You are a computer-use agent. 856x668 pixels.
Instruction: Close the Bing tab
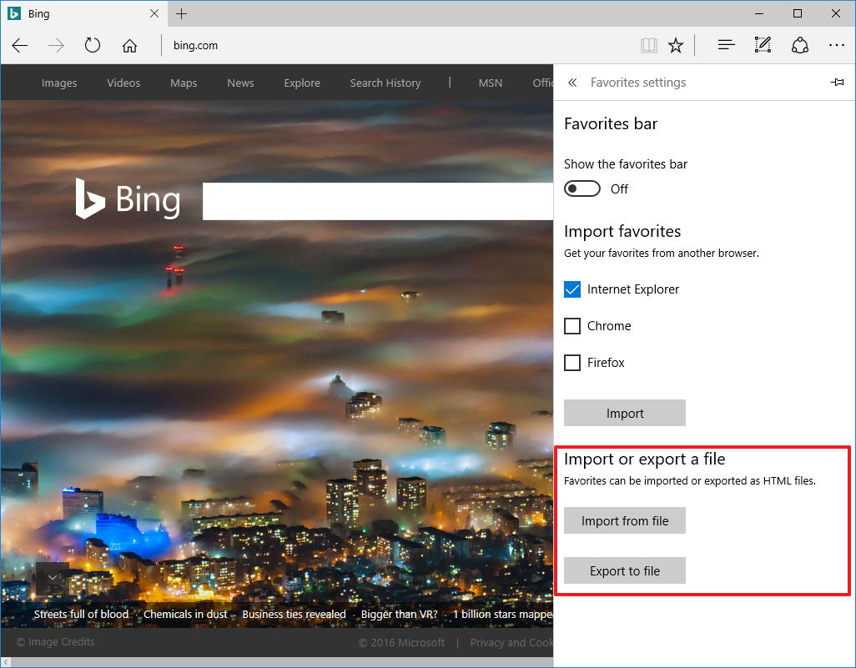[x=154, y=13]
